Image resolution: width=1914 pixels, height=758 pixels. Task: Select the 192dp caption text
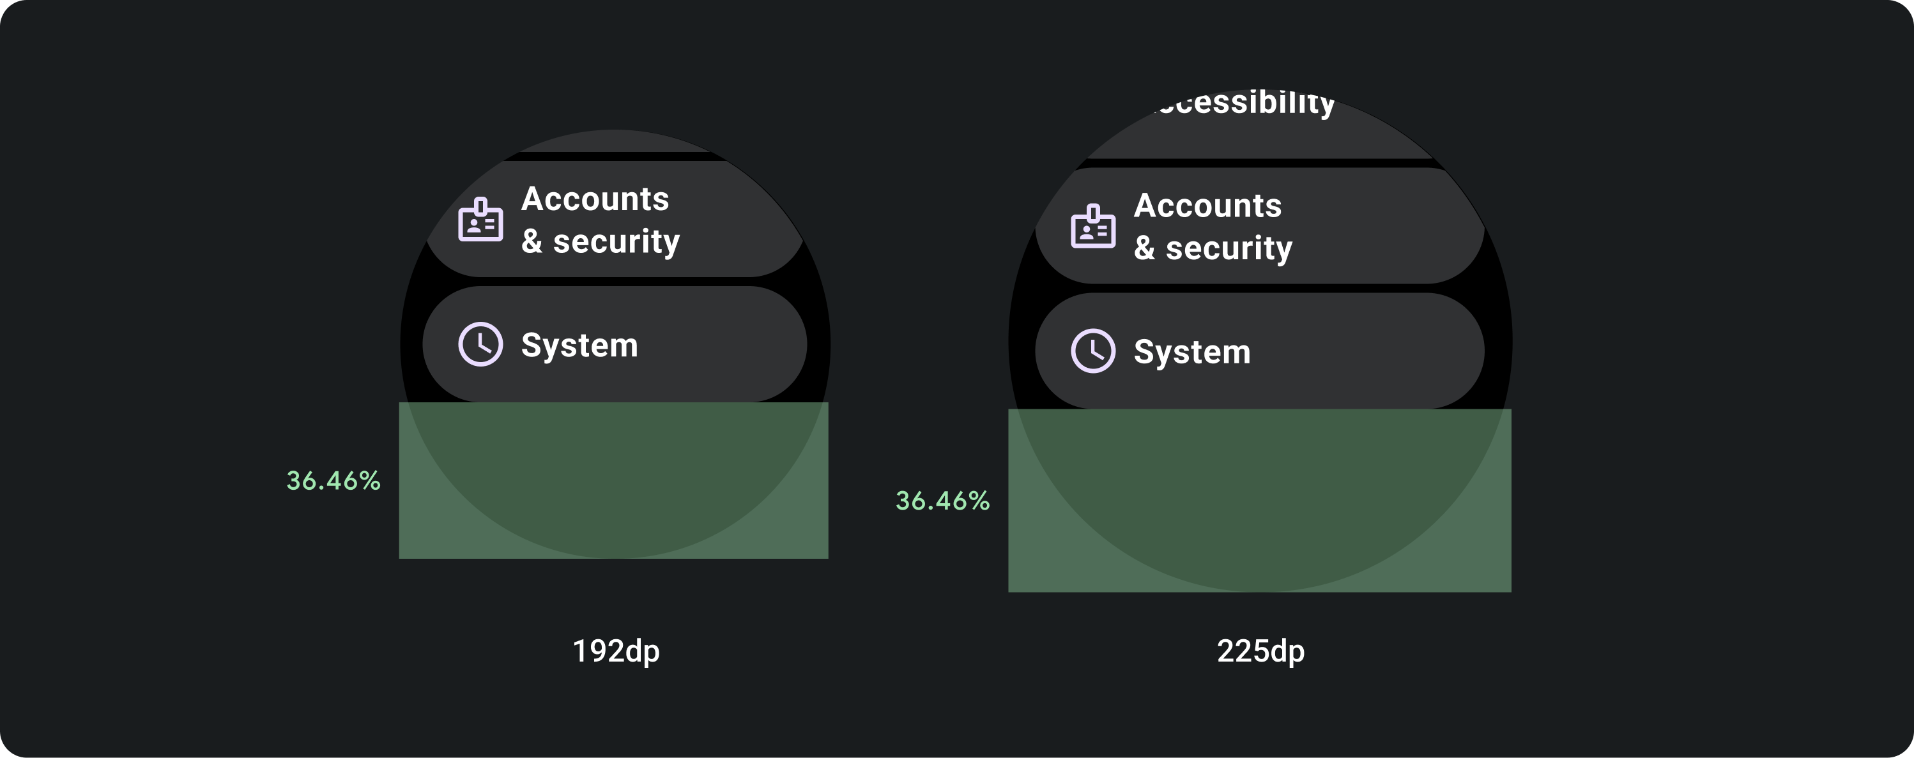616,651
